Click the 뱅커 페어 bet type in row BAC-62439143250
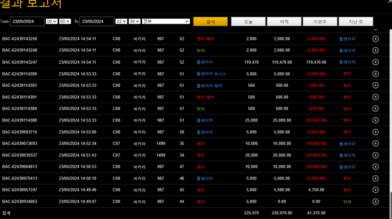This screenshot has height=219, width=392. click(205, 39)
